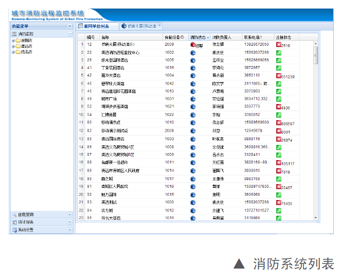The height and width of the screenshot is (278, 347).
Task: Collapse the 功能菜单 side panel
Action: click(x=69, y=26)
